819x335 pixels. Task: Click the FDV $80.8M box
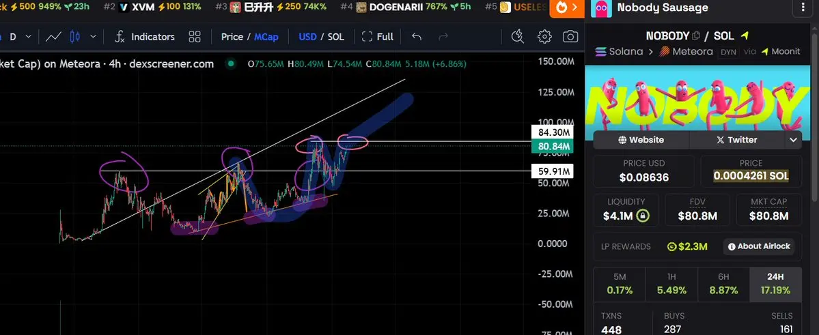click(x=697, y=209)
